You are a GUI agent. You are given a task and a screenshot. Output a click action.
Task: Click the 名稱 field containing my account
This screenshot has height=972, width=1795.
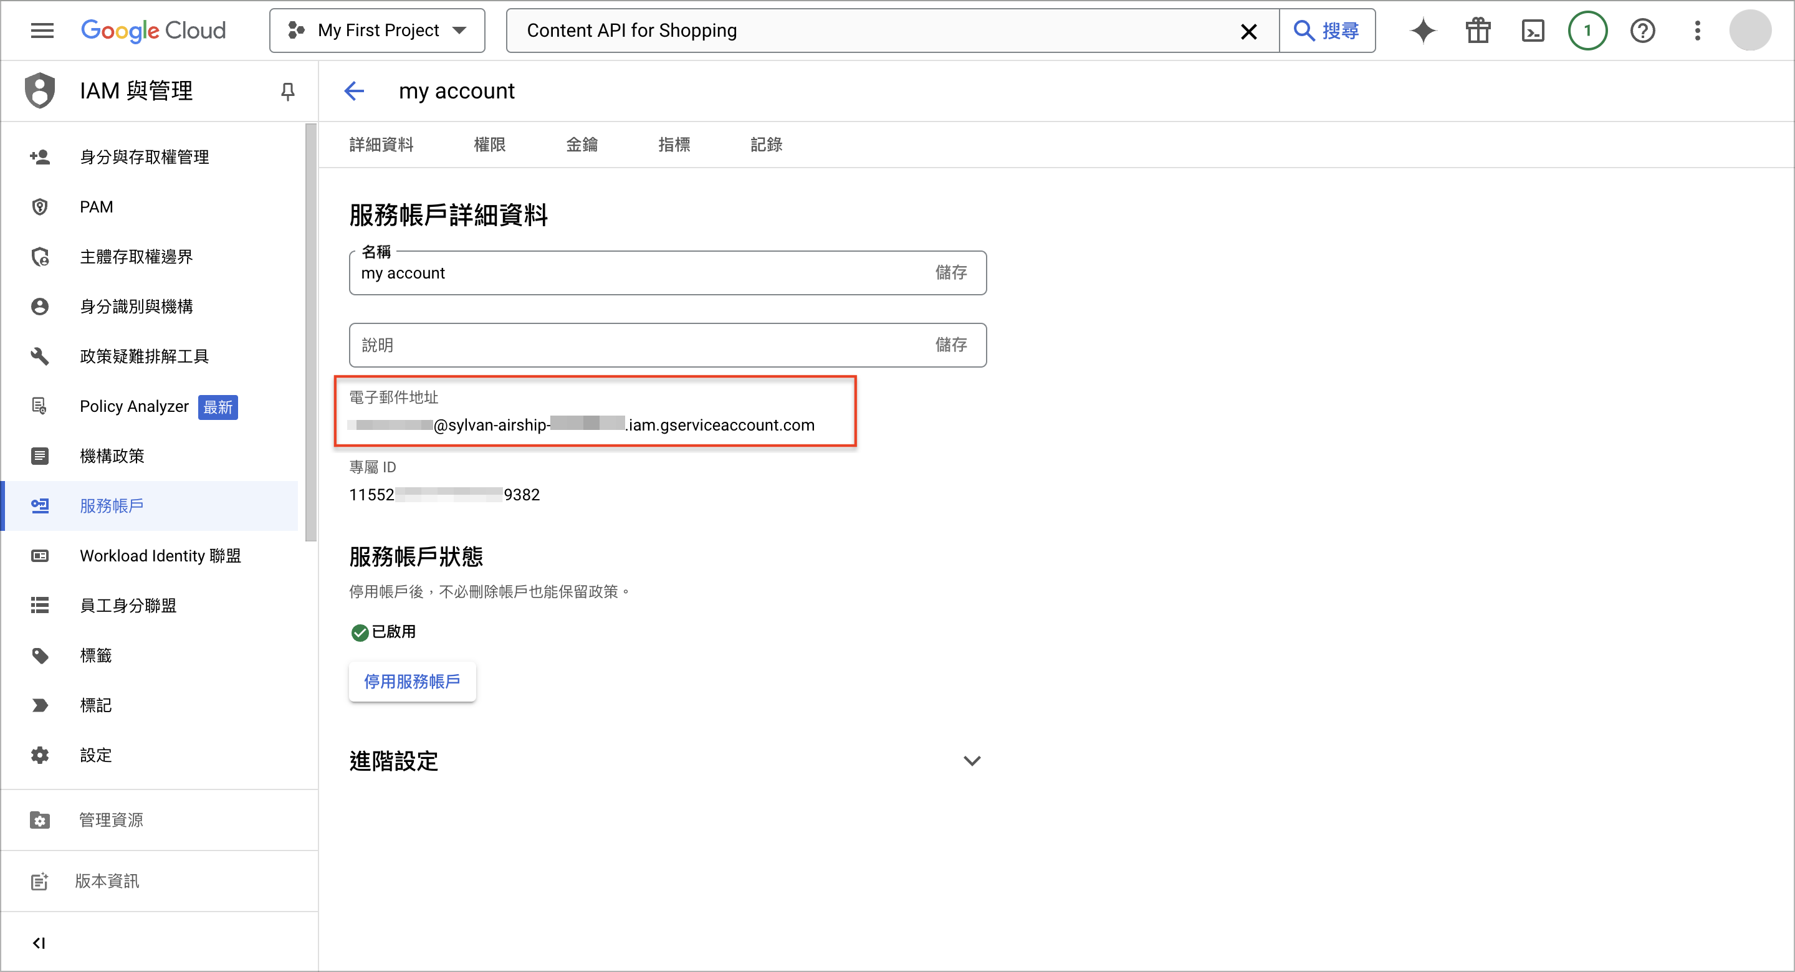668,273
